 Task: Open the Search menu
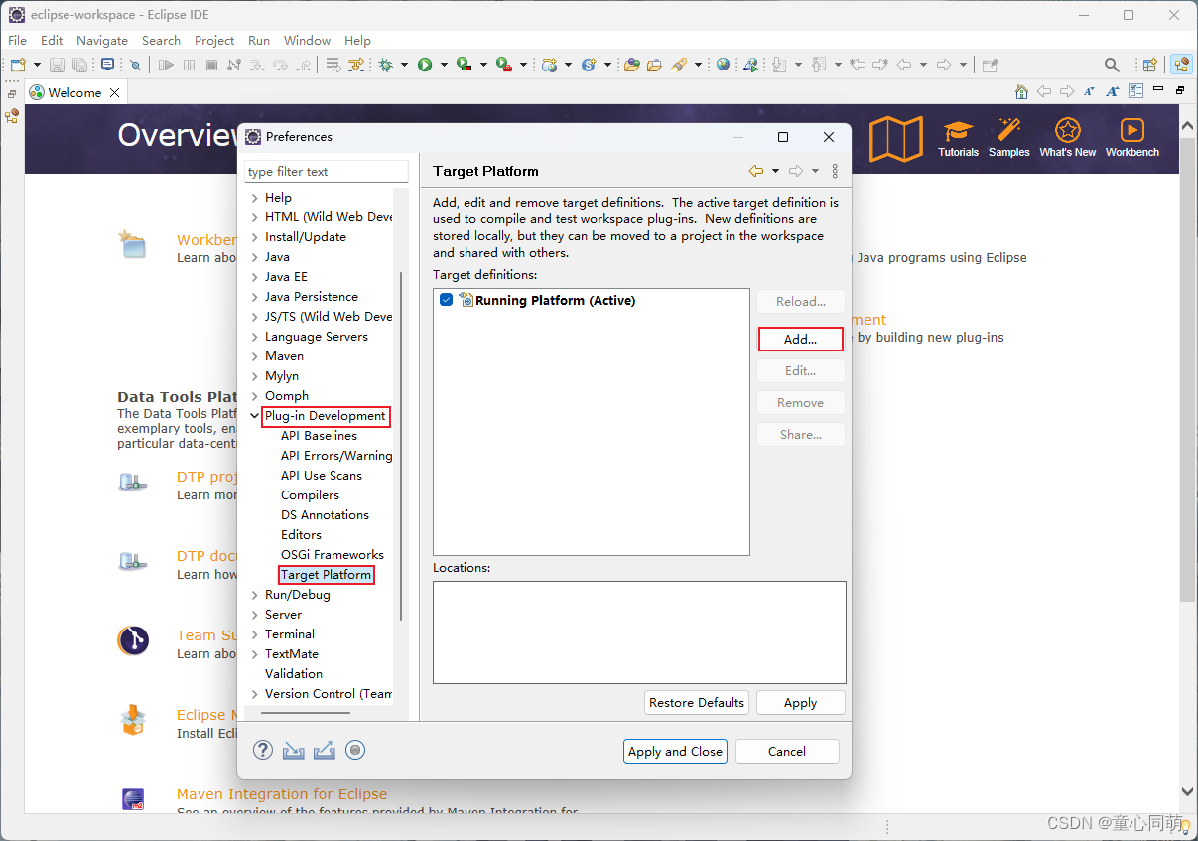click(161, 41)
